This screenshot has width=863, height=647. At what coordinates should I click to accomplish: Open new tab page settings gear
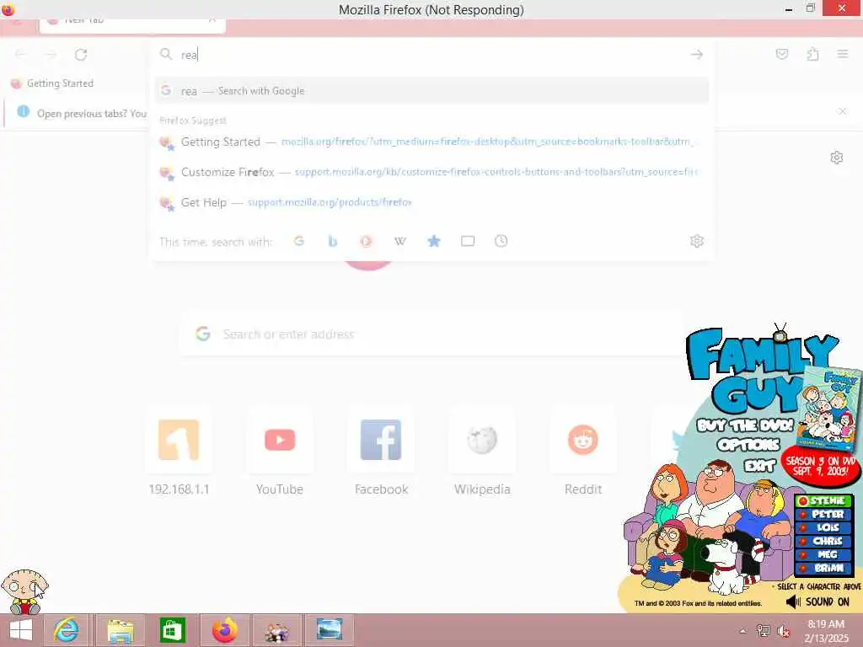(x=836, y=158)
